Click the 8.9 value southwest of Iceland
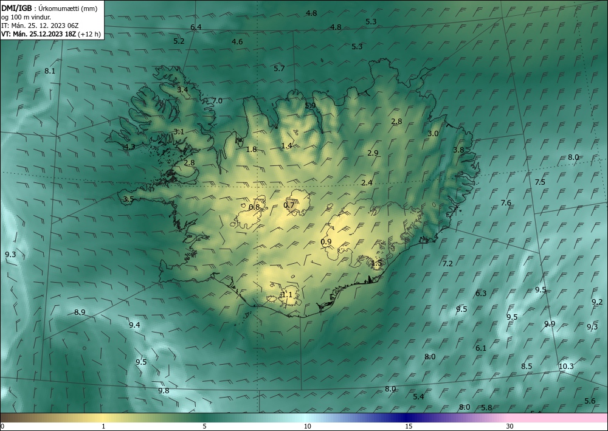Screen dimensions: 608x431 80,312
